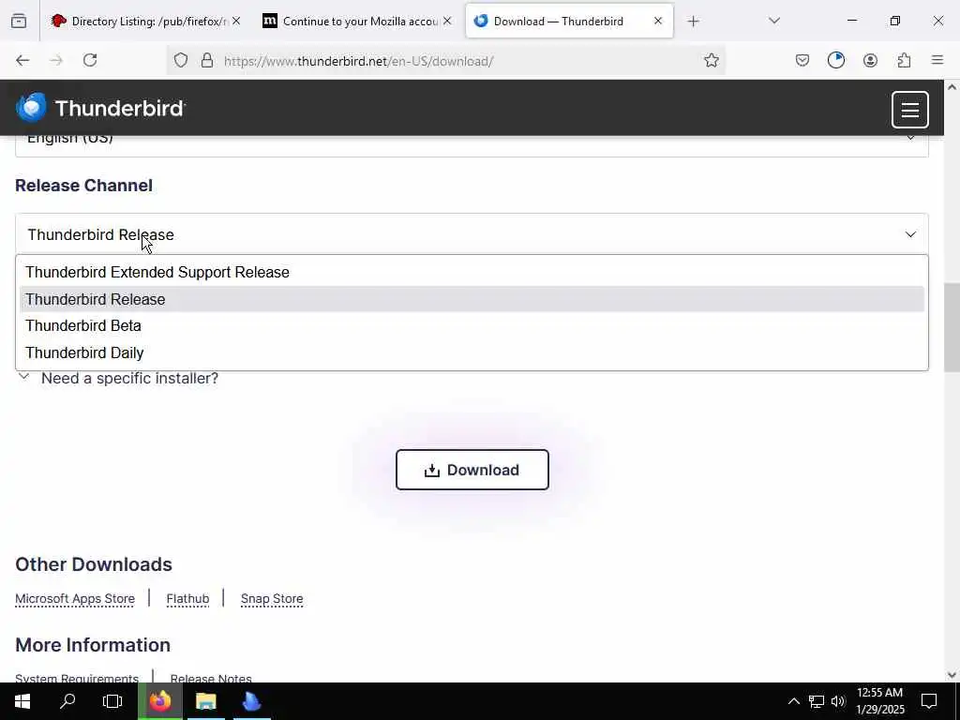Image resolution: width=960 pixels, height=720 pixels.
Task: Click the site security padlock icon
Action: tap(207, 60)
